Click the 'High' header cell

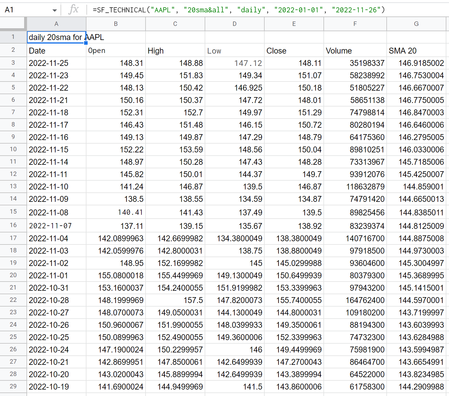tap(175, 51)
